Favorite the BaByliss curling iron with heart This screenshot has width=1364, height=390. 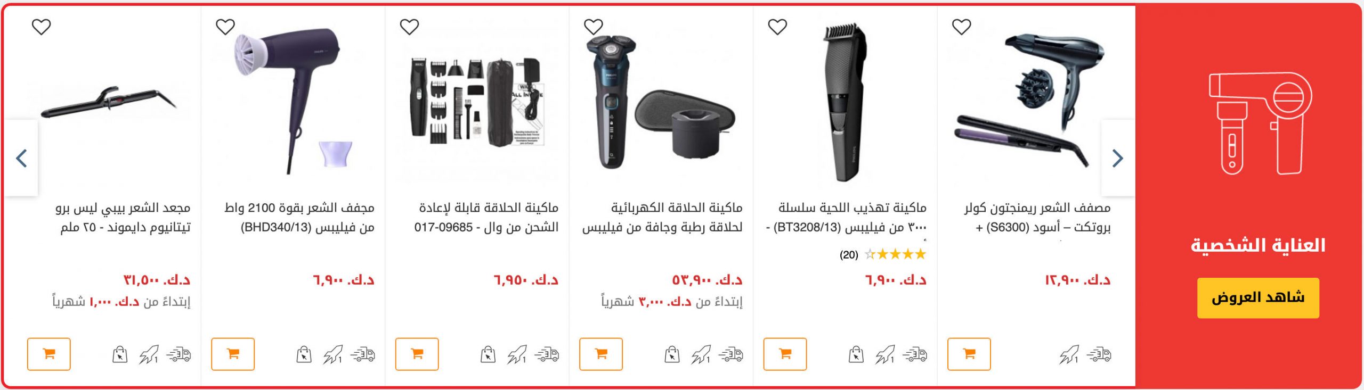41,27
